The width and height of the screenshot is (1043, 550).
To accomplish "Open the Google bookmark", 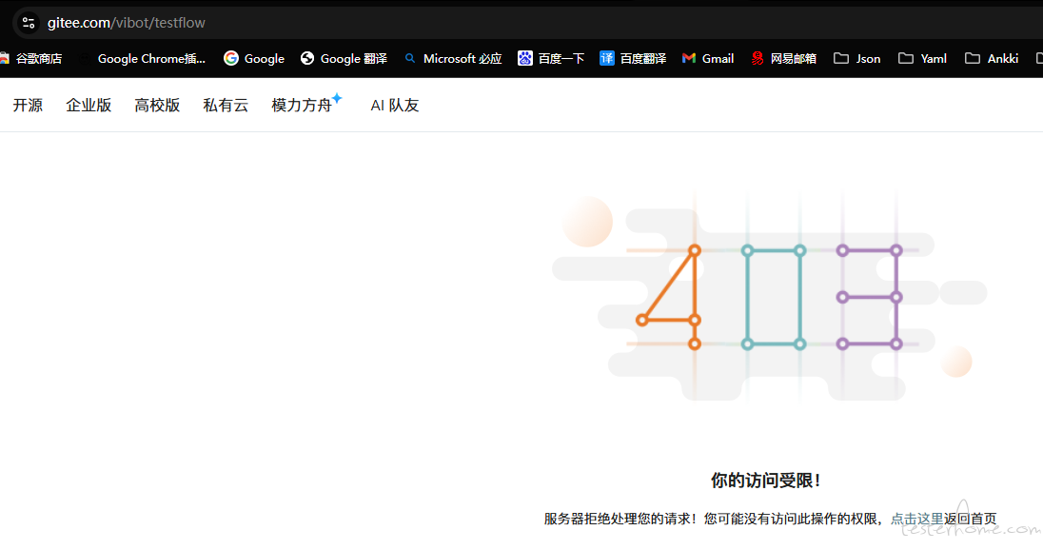I will (x=254, y=59).
